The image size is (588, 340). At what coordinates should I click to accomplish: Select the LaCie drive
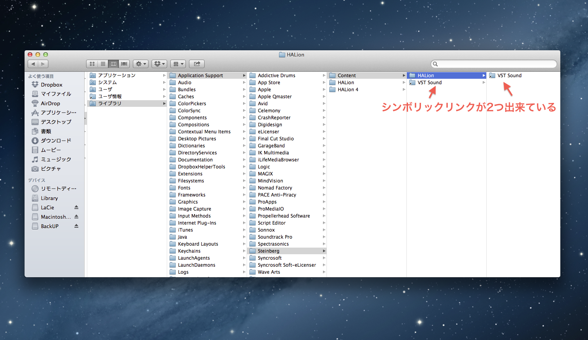(x=48, y=207)
